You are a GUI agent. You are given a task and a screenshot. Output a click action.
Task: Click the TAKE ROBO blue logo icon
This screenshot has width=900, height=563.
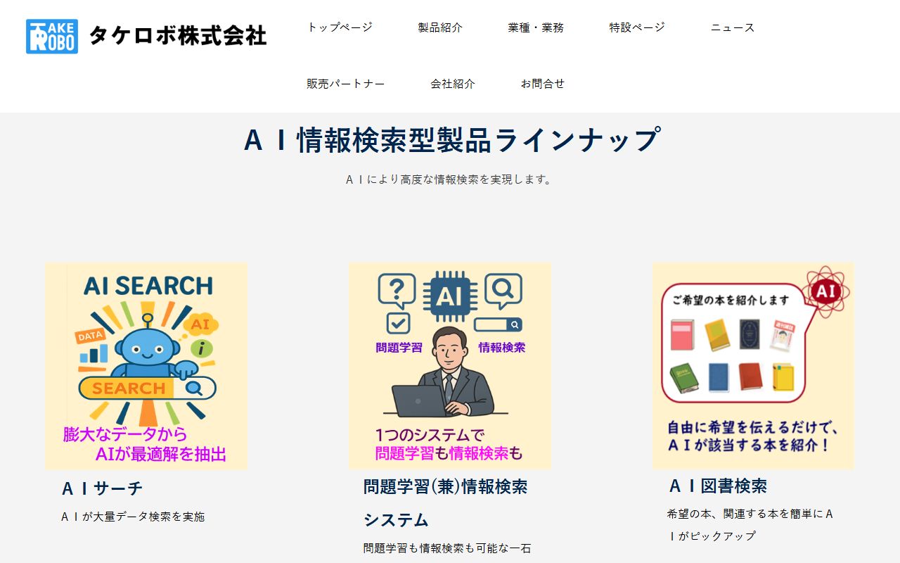coord(52,36)
